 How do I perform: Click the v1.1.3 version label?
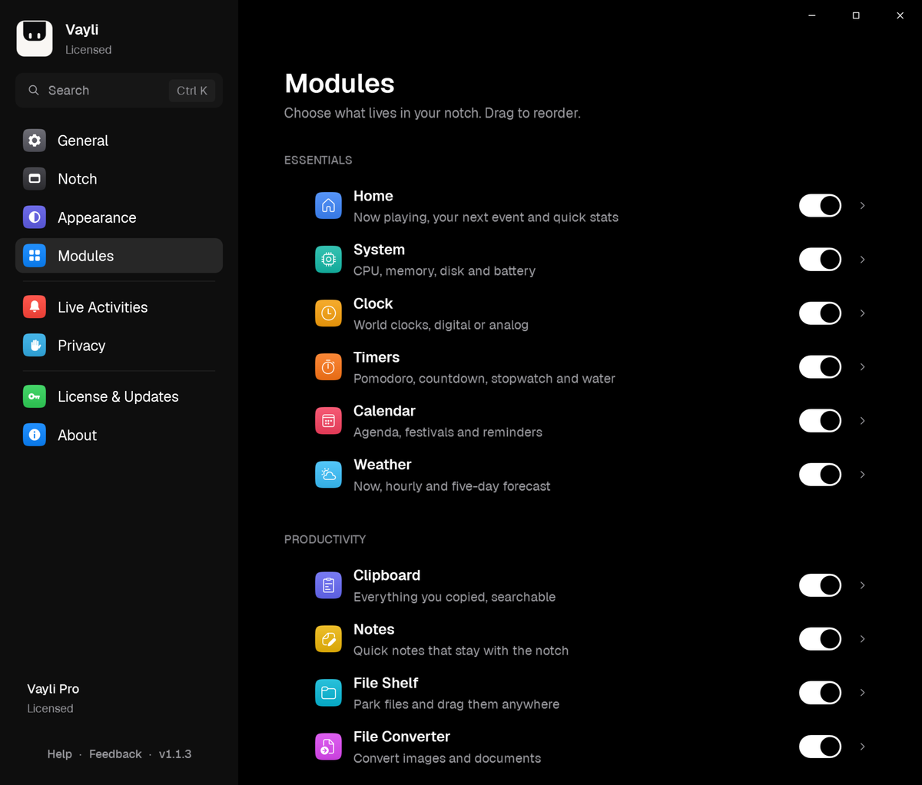175,754
